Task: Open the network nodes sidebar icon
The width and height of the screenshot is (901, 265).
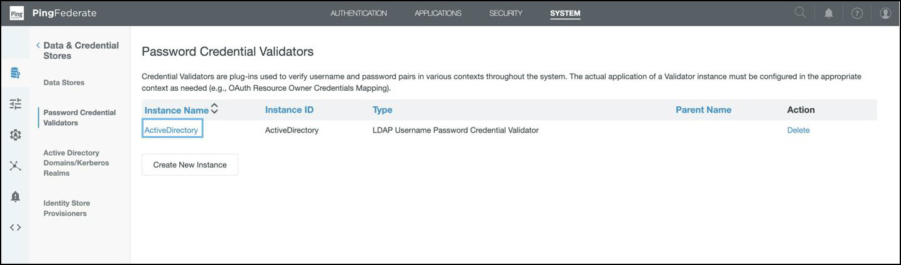Action: click(15, 166)
